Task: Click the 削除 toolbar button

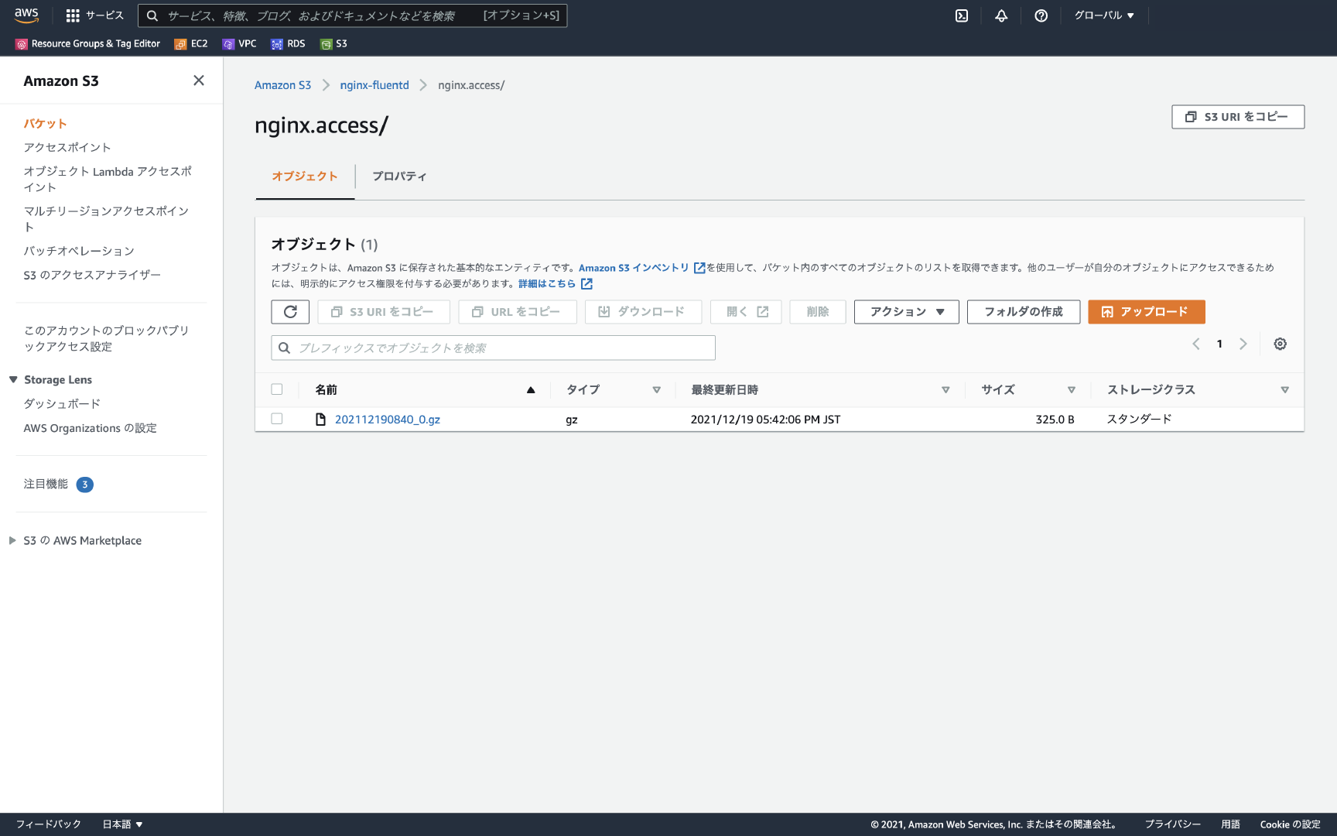Action: 817,312
